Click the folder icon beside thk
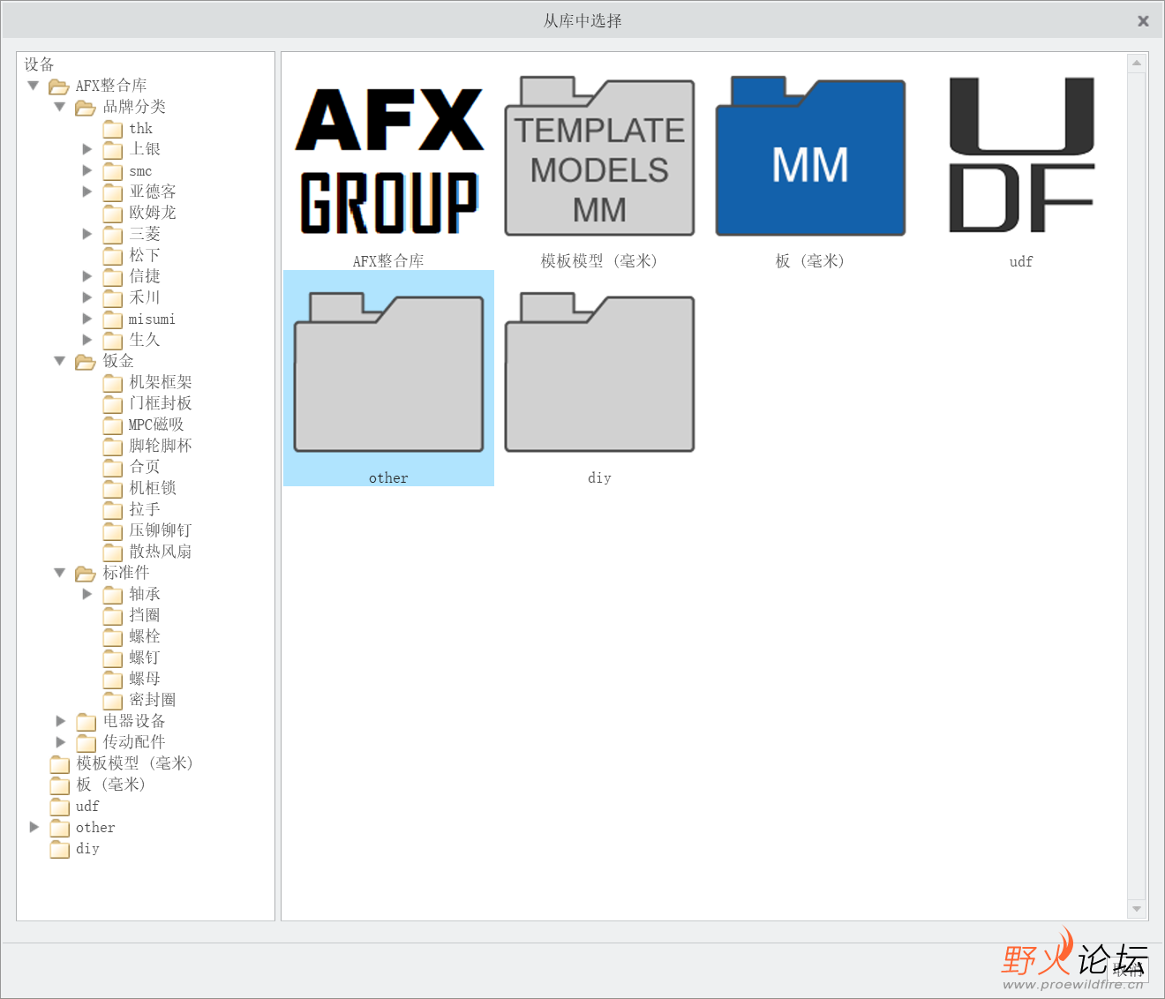Viewport: 1165px width, 999px height. click(112, 129)
